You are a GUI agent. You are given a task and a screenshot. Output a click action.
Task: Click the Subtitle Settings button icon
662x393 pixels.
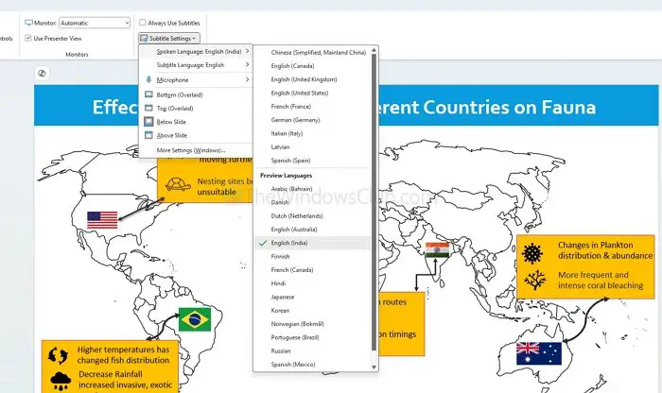[x=144, y=39]
